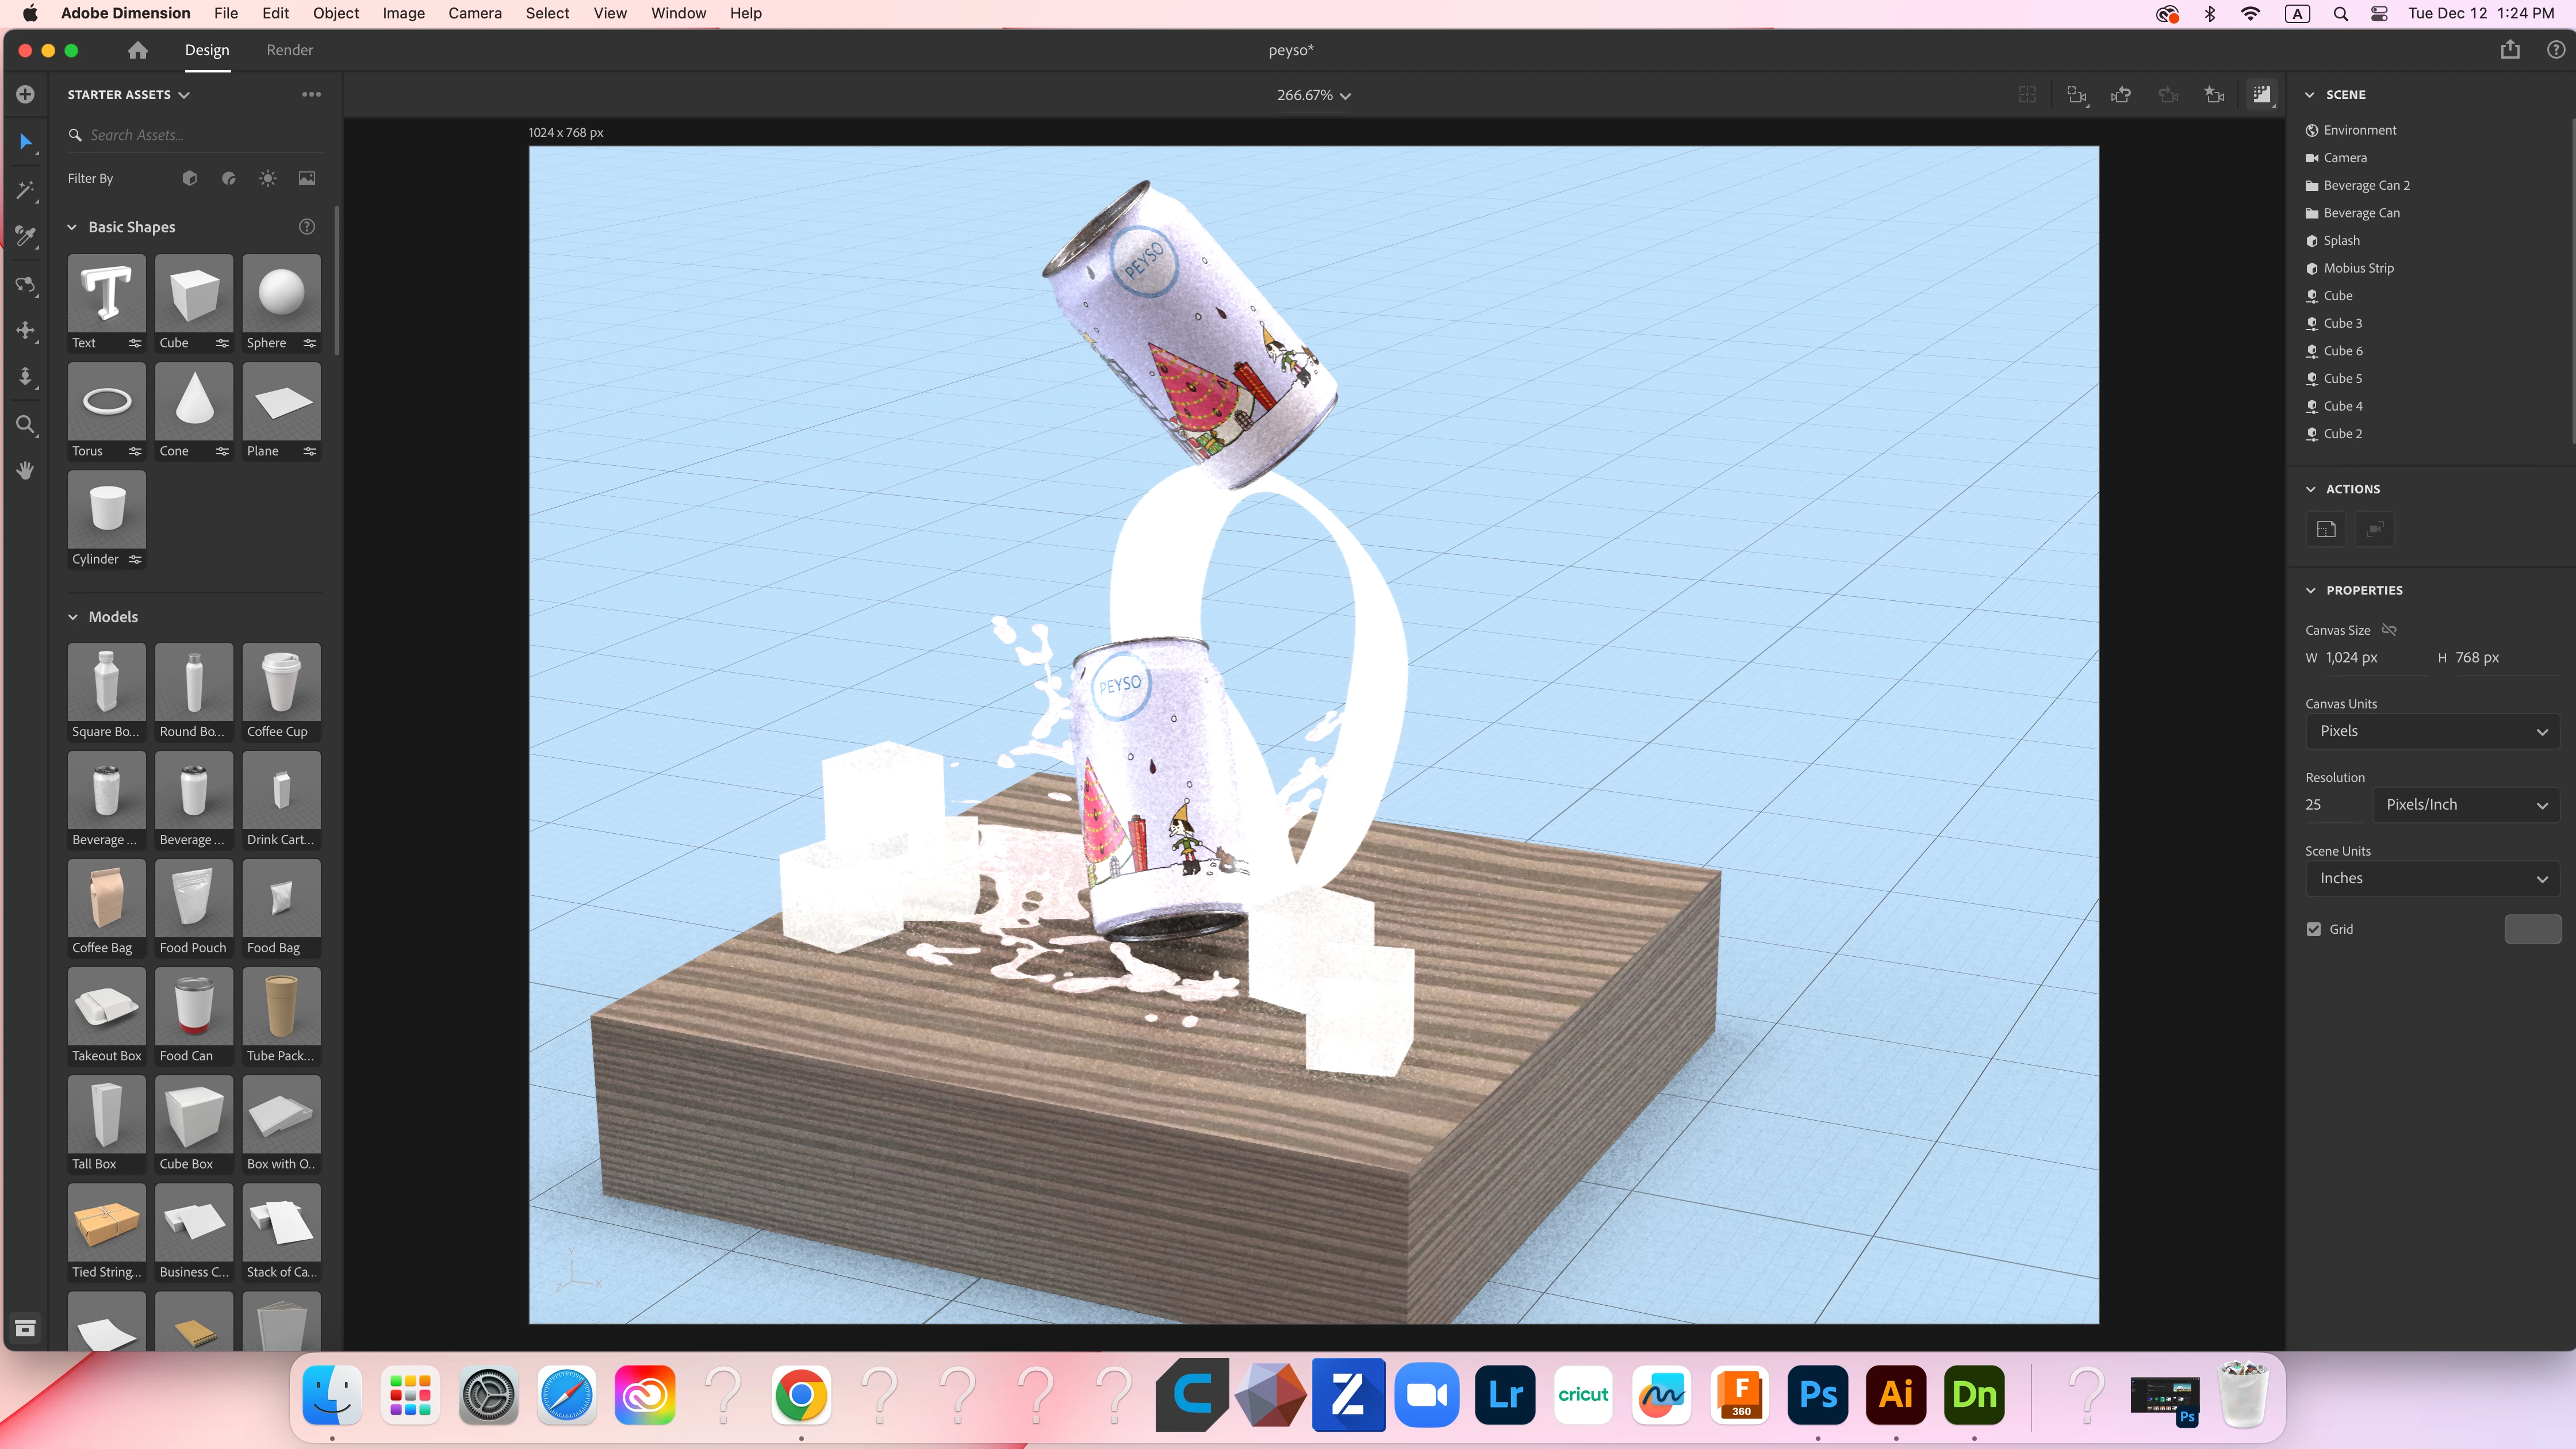Viewport: 2576px width, 1449px height.
Task: Choose the Orbit camera tool
Action: pyautogui.click(x=26, y=285)
